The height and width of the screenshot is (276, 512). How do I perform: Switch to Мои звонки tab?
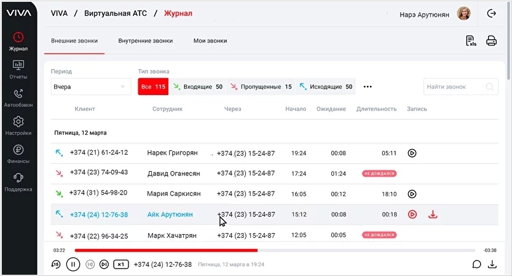point(210,41)
